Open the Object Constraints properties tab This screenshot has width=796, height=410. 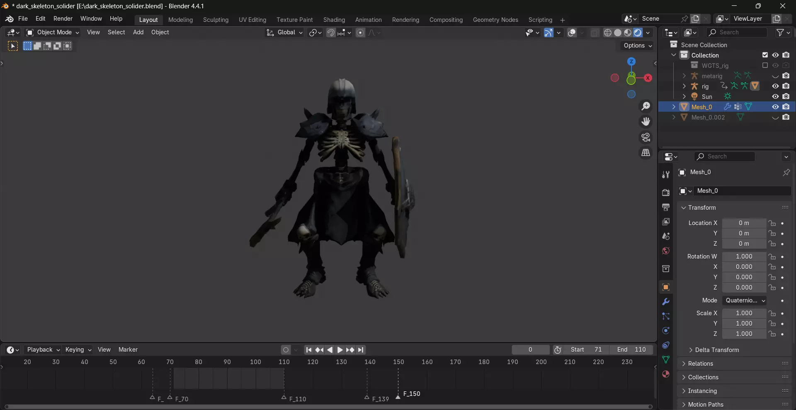pyautogui.click(x=666, y=345)
